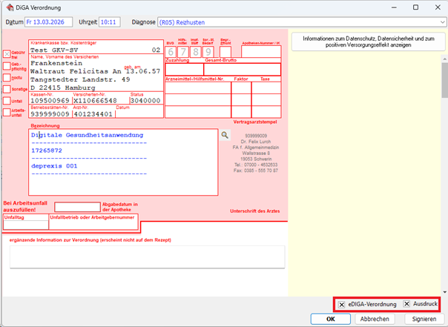Image resolution: width=448 pixels, height=327 pixels.
Task: Focus the Abgabedatum in der Apotheke field
Action: pos(76,207)
